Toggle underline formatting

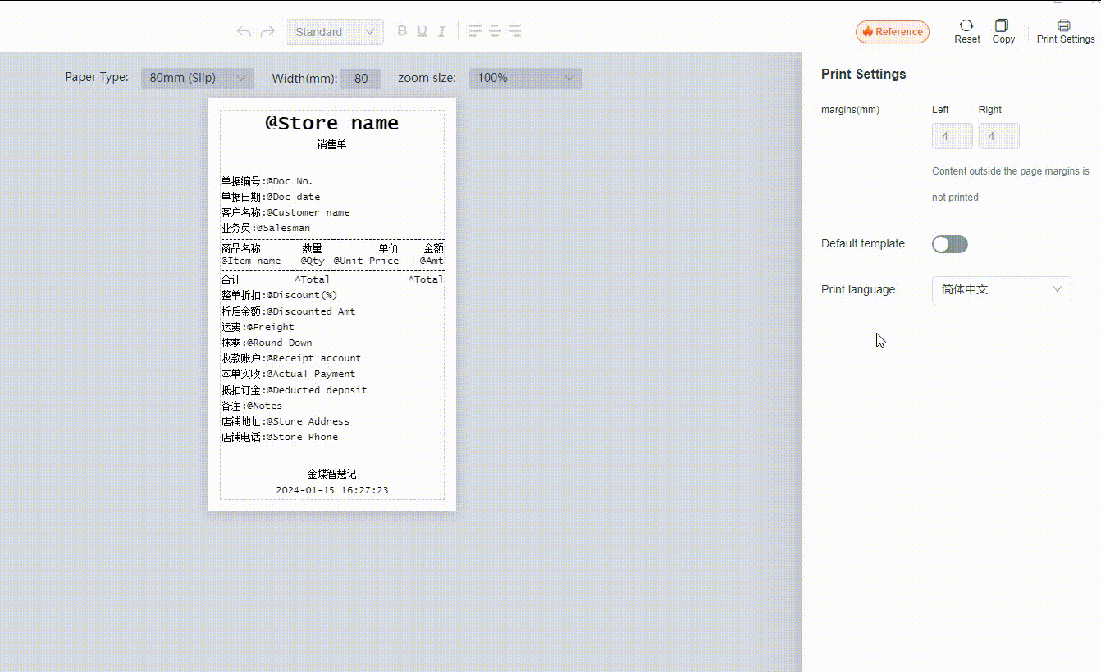point(422,31)
